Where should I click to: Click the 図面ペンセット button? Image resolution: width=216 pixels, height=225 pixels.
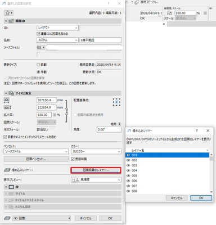click(36, 159)
